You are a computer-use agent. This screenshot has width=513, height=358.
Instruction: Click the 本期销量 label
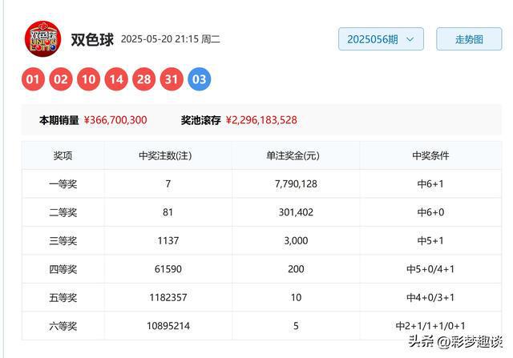tap(59, 120)
